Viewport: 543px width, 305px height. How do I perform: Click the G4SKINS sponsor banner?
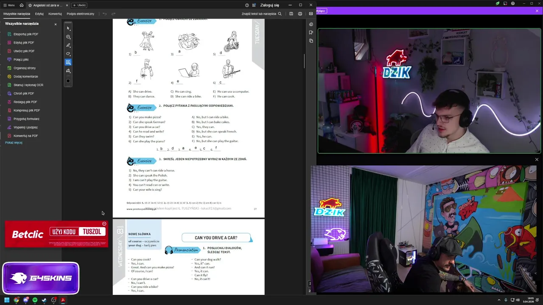click(41, 278)
